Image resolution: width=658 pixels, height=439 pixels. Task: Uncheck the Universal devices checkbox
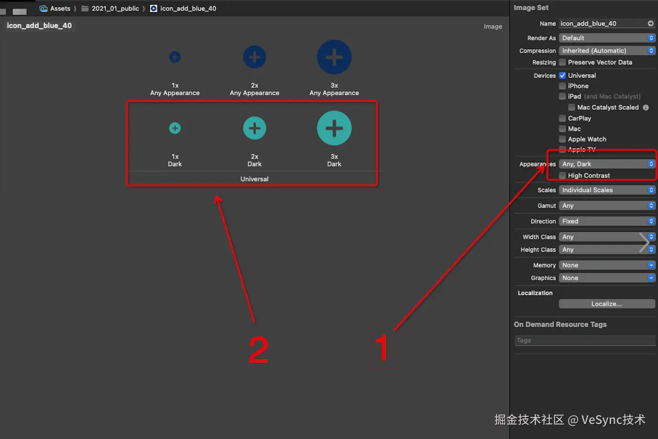[x=562, y=76]
